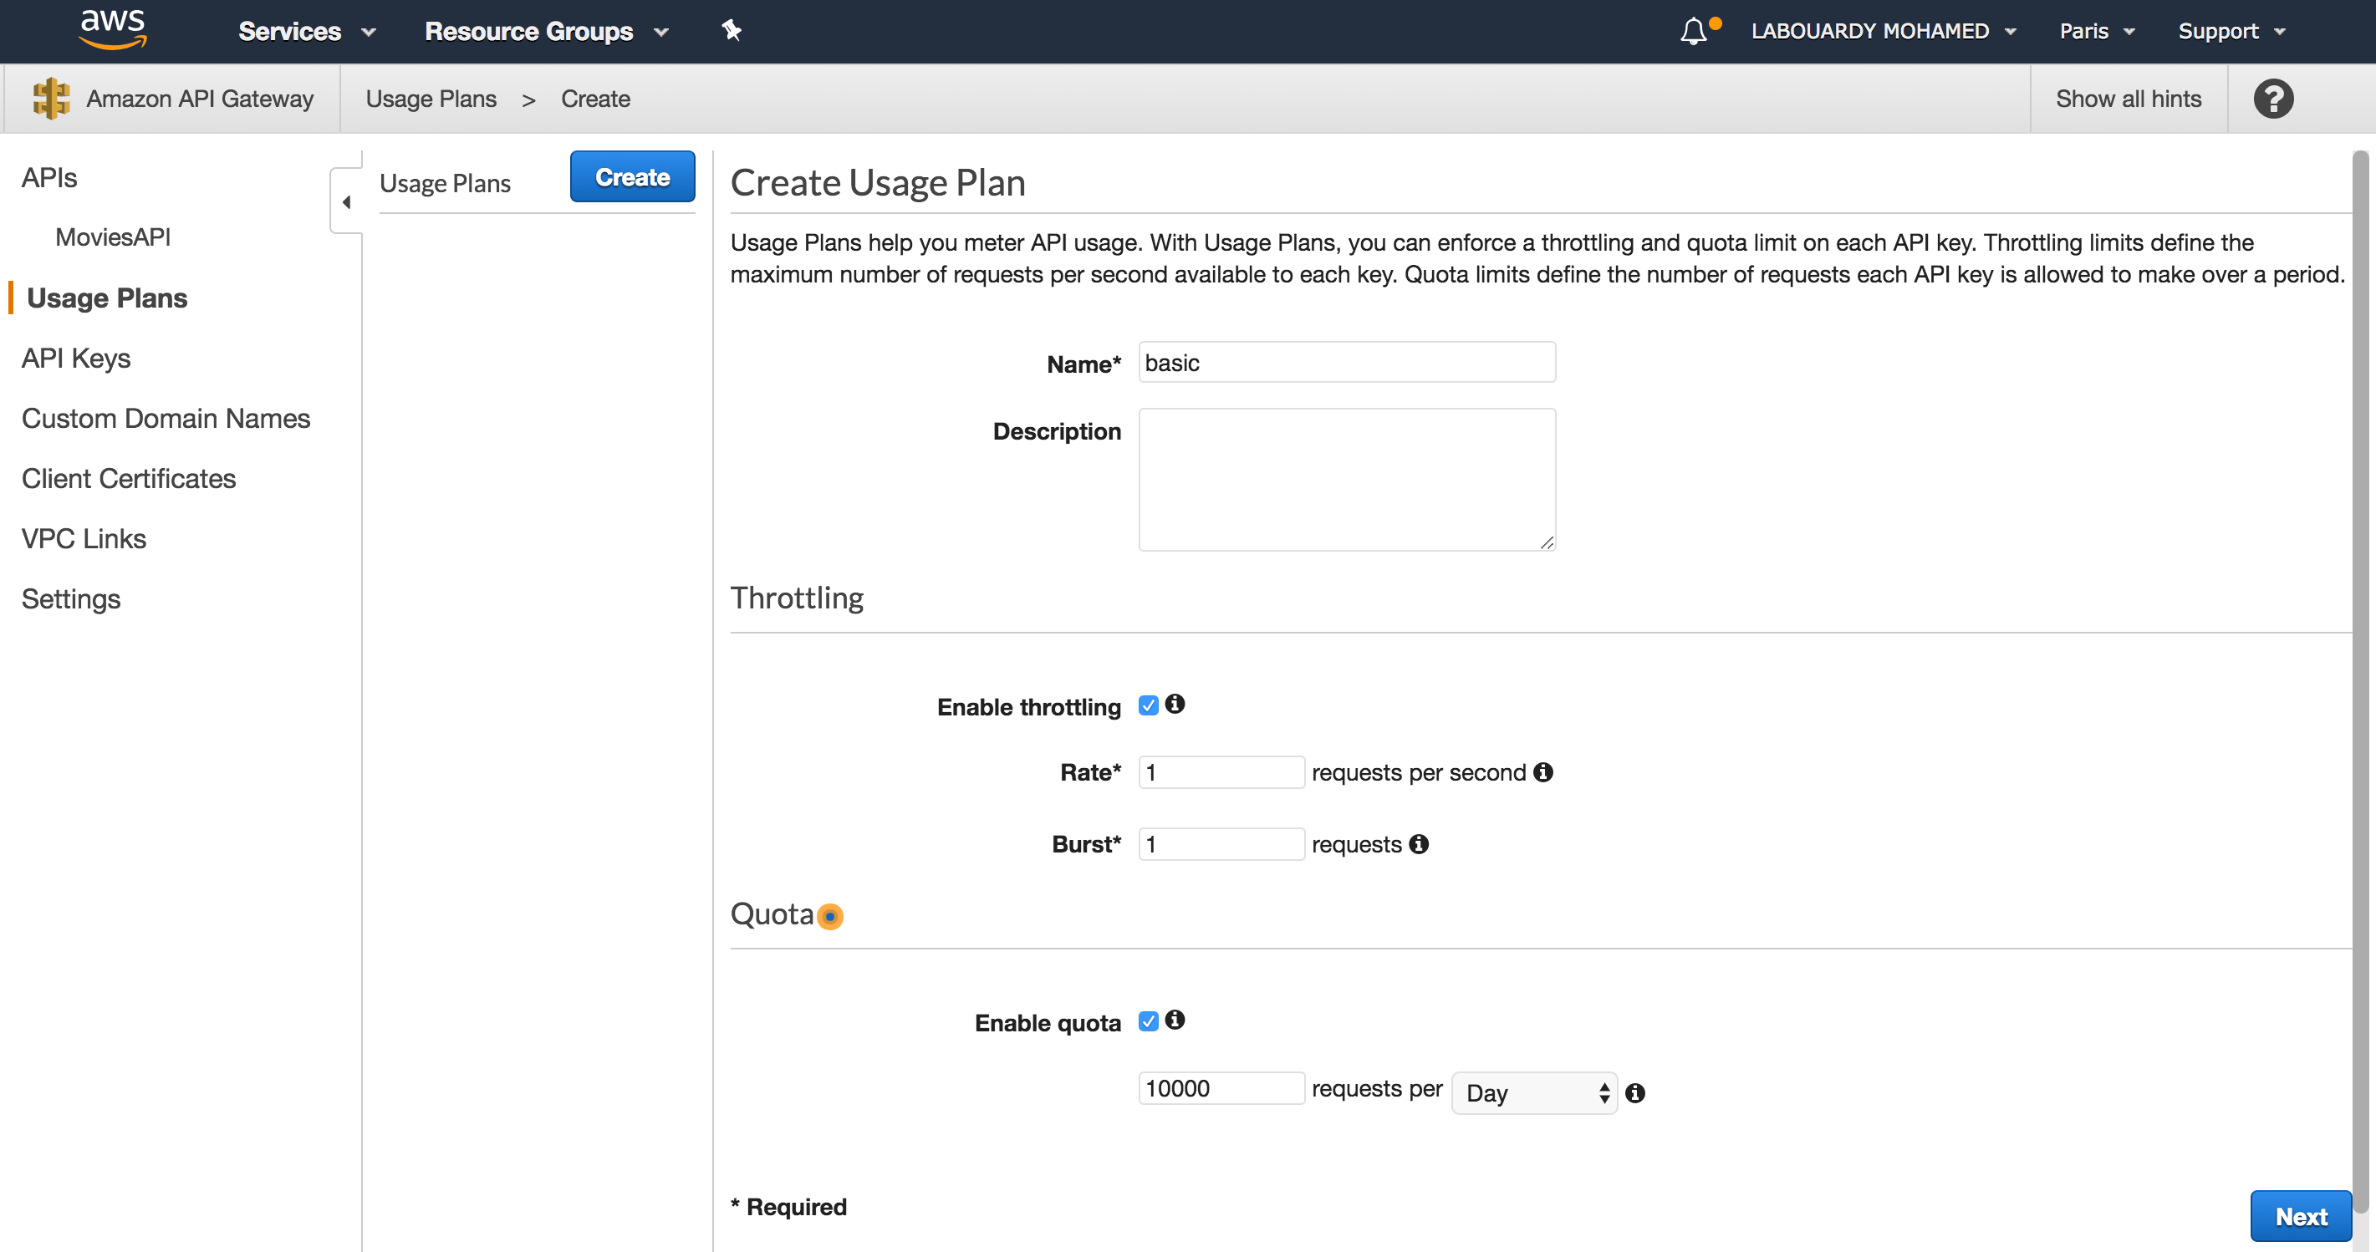Image resolution: width=2376 pixels, height=1252 pixels.
Task: Click the info icon after requests per second
Action: [x=1544, y=772]
